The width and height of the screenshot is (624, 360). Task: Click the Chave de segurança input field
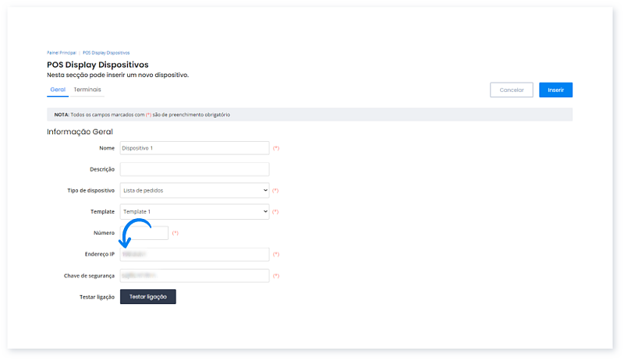pos(194,275)
